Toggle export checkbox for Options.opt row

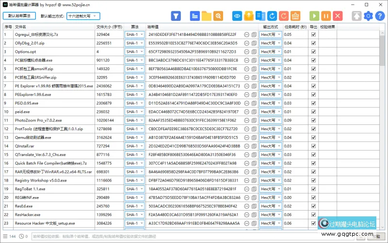point(313,52)
